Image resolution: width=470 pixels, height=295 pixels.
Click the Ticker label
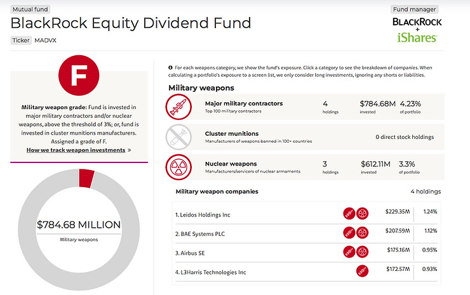coord(21,40)
